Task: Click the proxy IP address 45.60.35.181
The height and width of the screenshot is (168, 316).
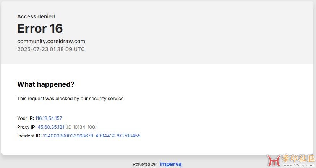Action: 51,127
